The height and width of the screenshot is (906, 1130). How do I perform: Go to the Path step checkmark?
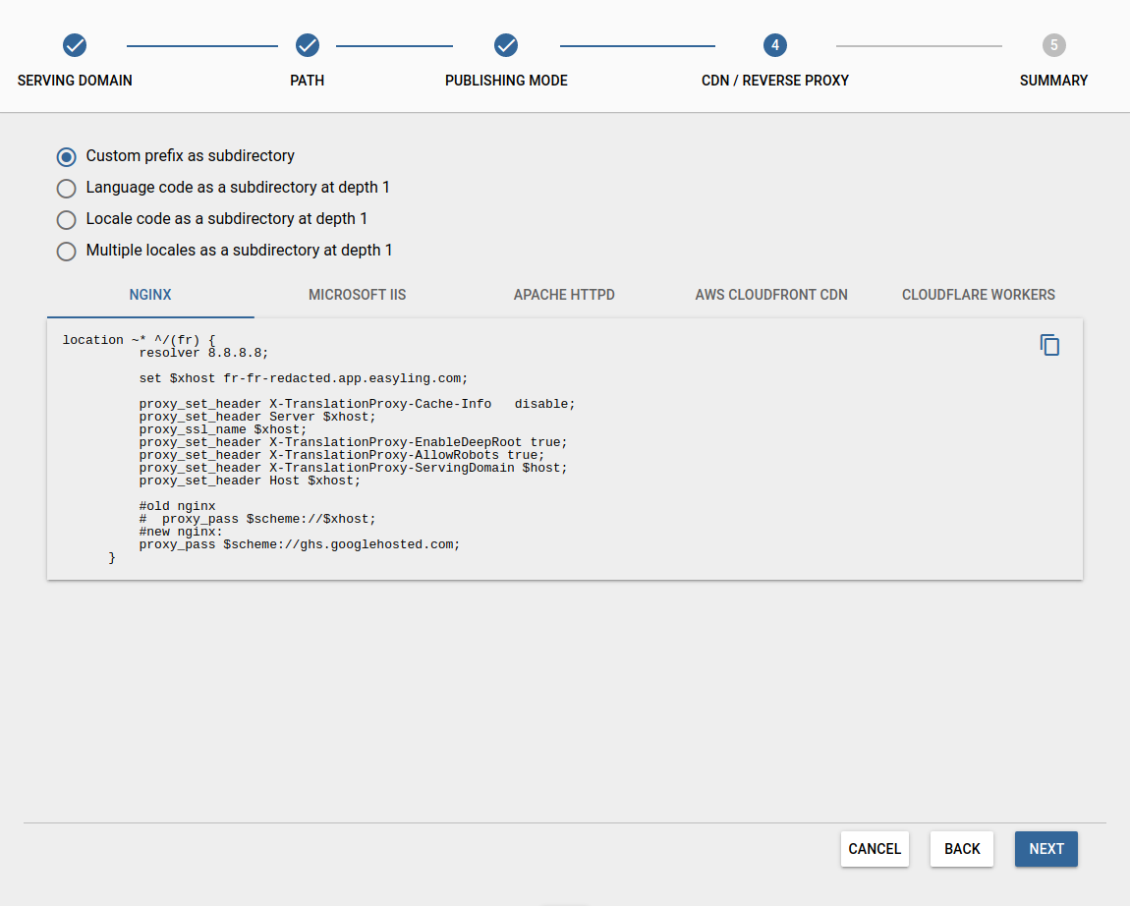[x=307, y=45]
